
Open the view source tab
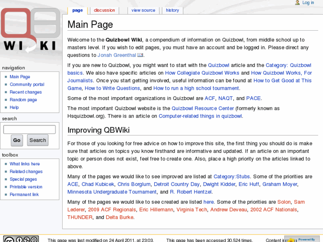(143, 10)
